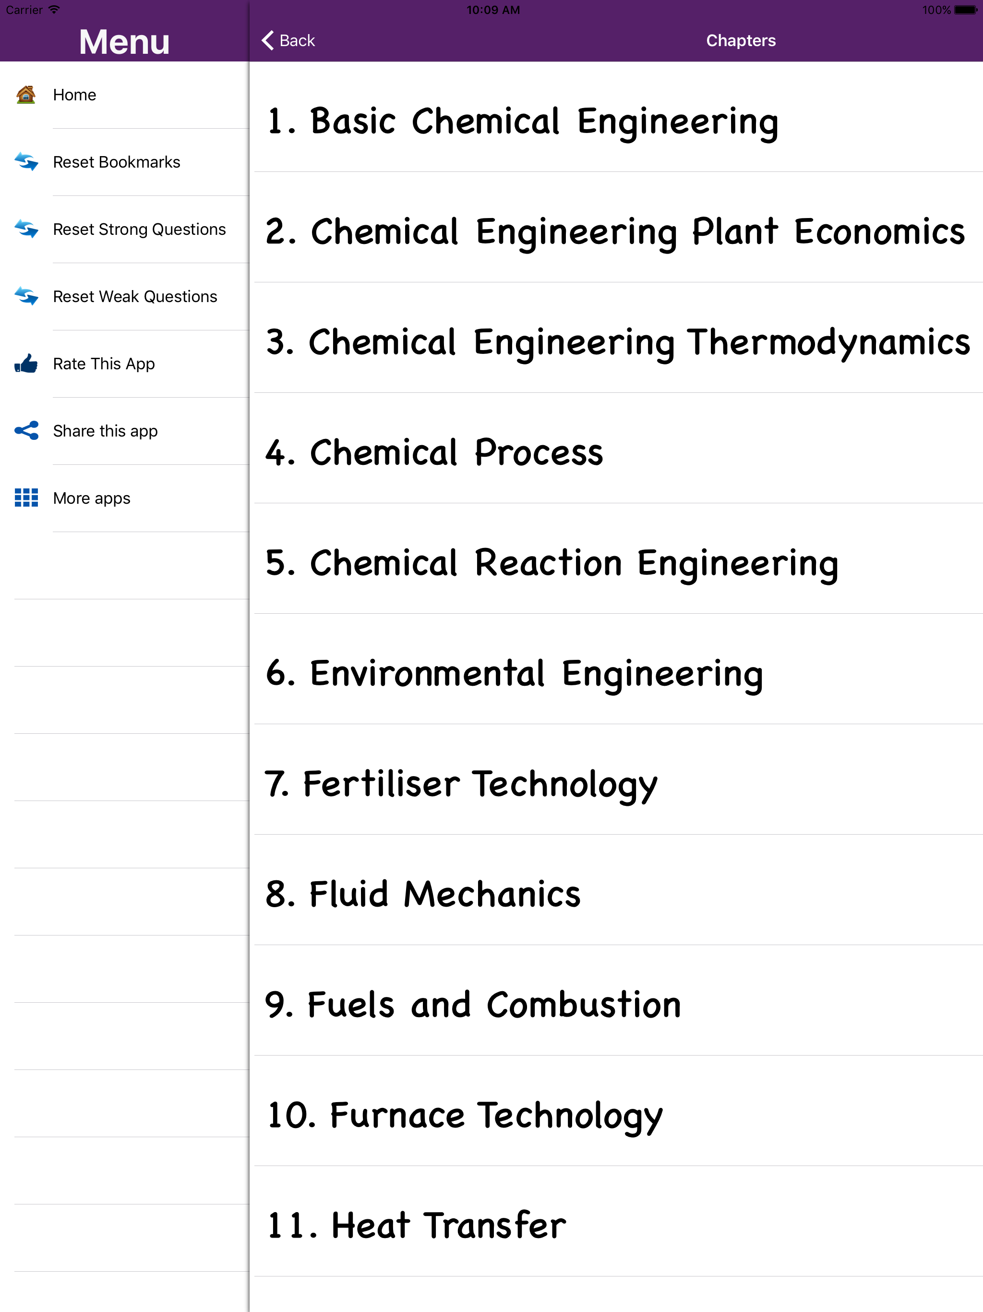
Task: Select Reset Bookmarks in the menu
Action: click(116, 162)
